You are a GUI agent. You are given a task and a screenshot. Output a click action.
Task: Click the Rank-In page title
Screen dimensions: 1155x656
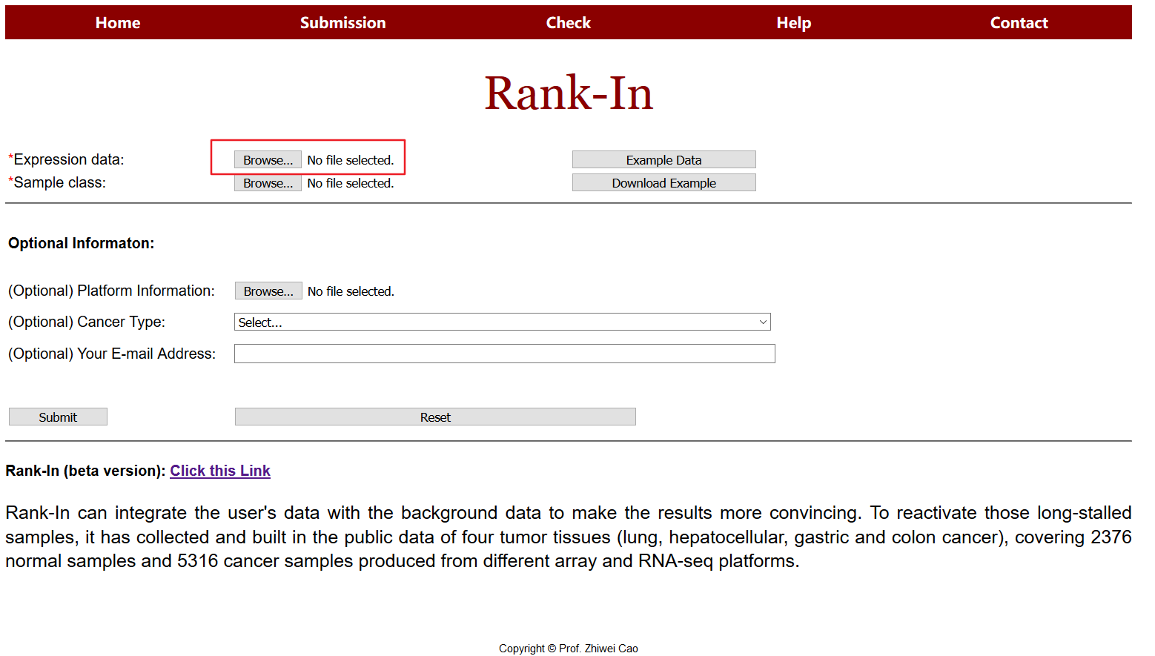coord(569,93)
